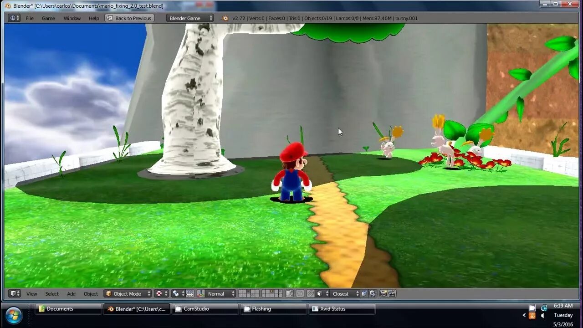Screen dimensions: 583x328
Task: Open the Add menu in 3D header
Action: click(72, 294)
